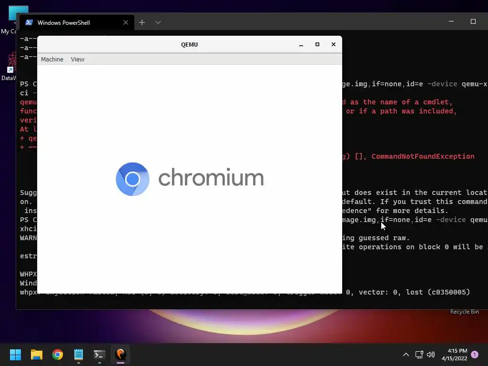Open the notification badge in tray
The image size is (488, 366).
(x=475, y=354)
